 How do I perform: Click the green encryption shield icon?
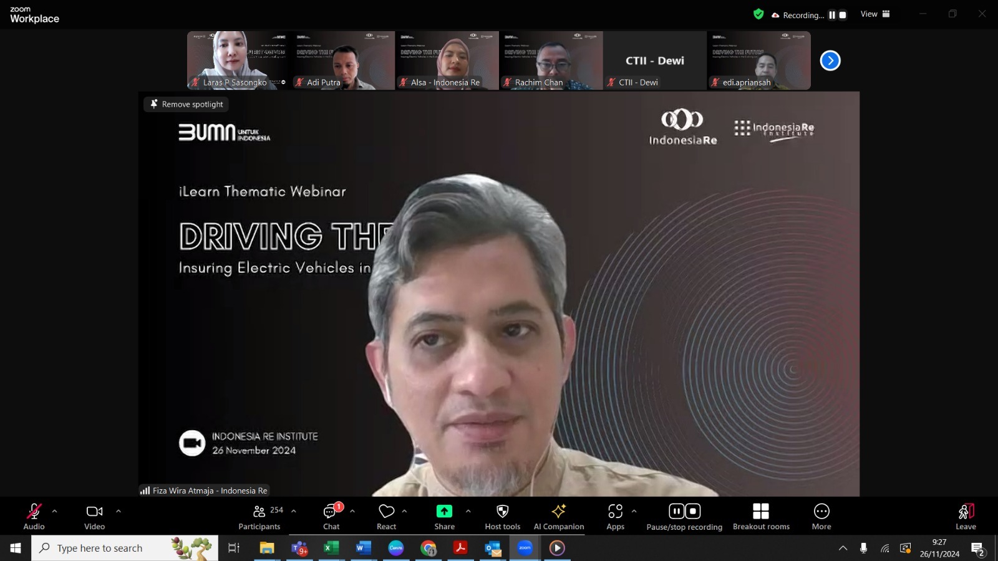758,14
